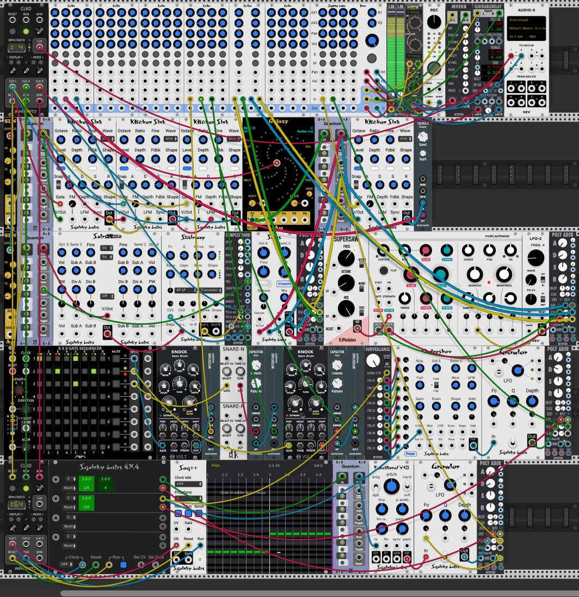Click the Functional VCO sqr output jack
579x597 pixels.
tap(407, 558)
